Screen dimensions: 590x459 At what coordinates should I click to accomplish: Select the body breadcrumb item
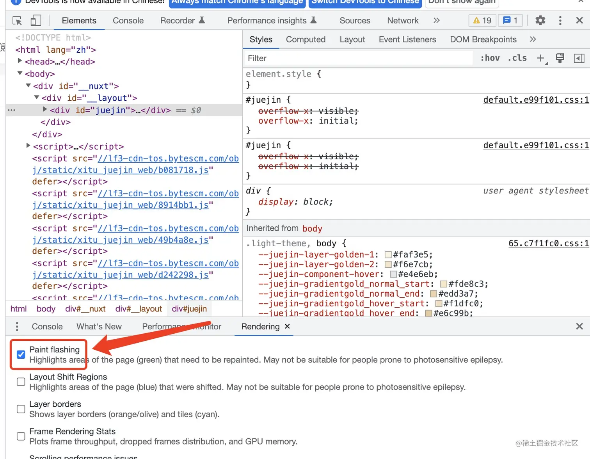pyautogui.click(x=46, y=309)
